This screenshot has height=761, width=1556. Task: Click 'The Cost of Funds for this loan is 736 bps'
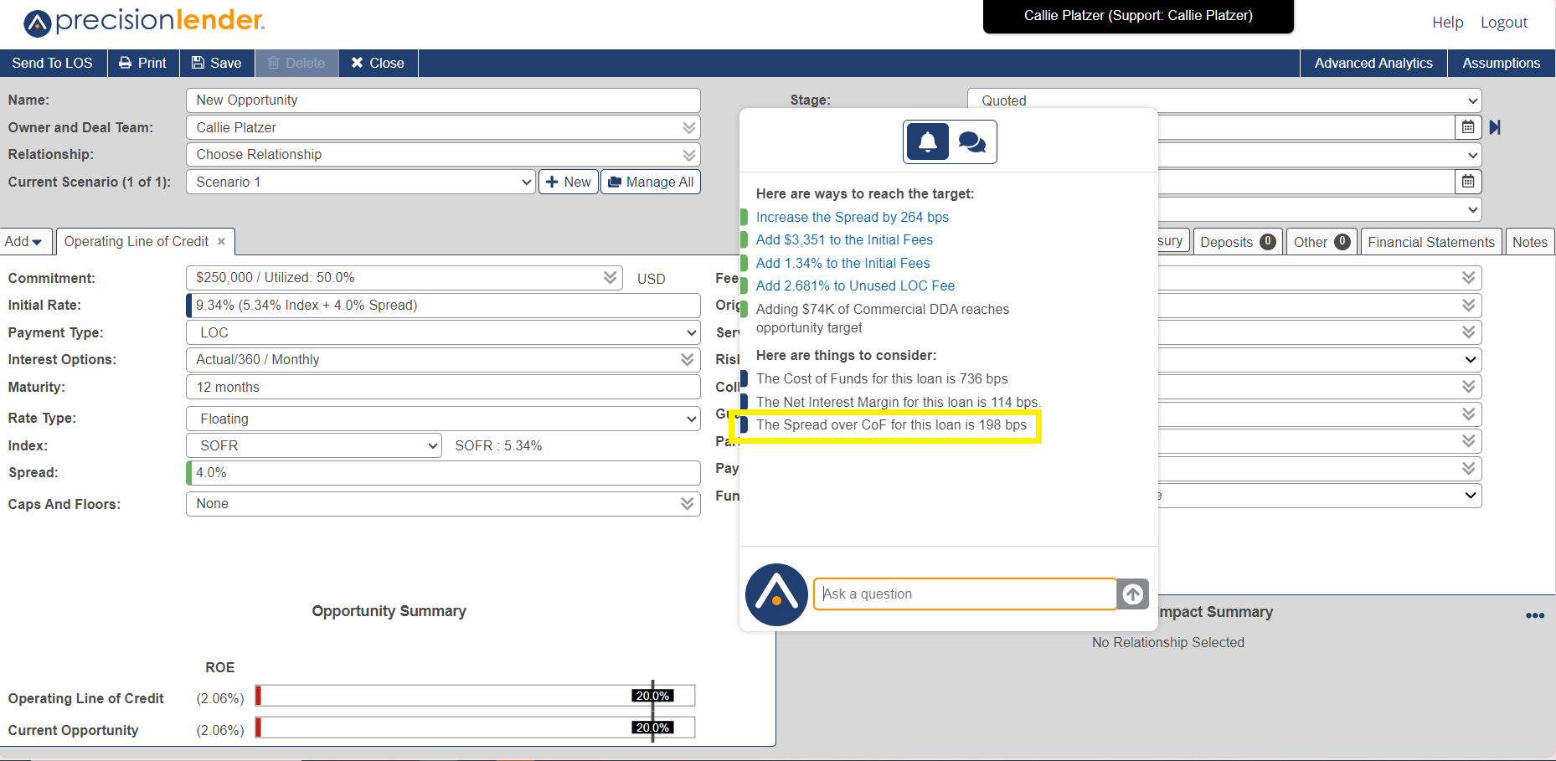point(882,378)
